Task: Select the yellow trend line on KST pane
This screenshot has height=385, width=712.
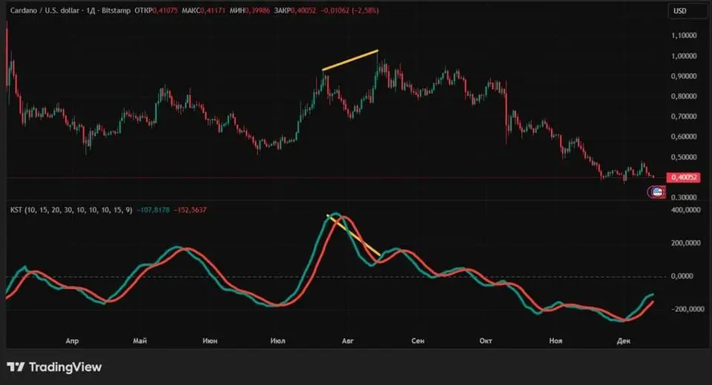Action: 355,236
